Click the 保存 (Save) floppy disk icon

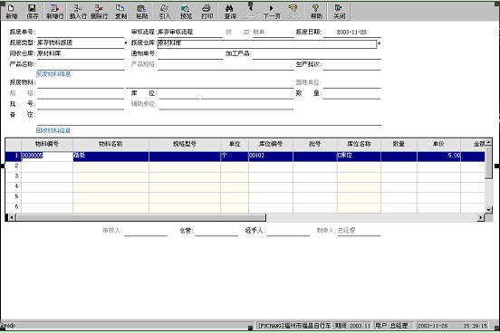[x=33, y=12]
